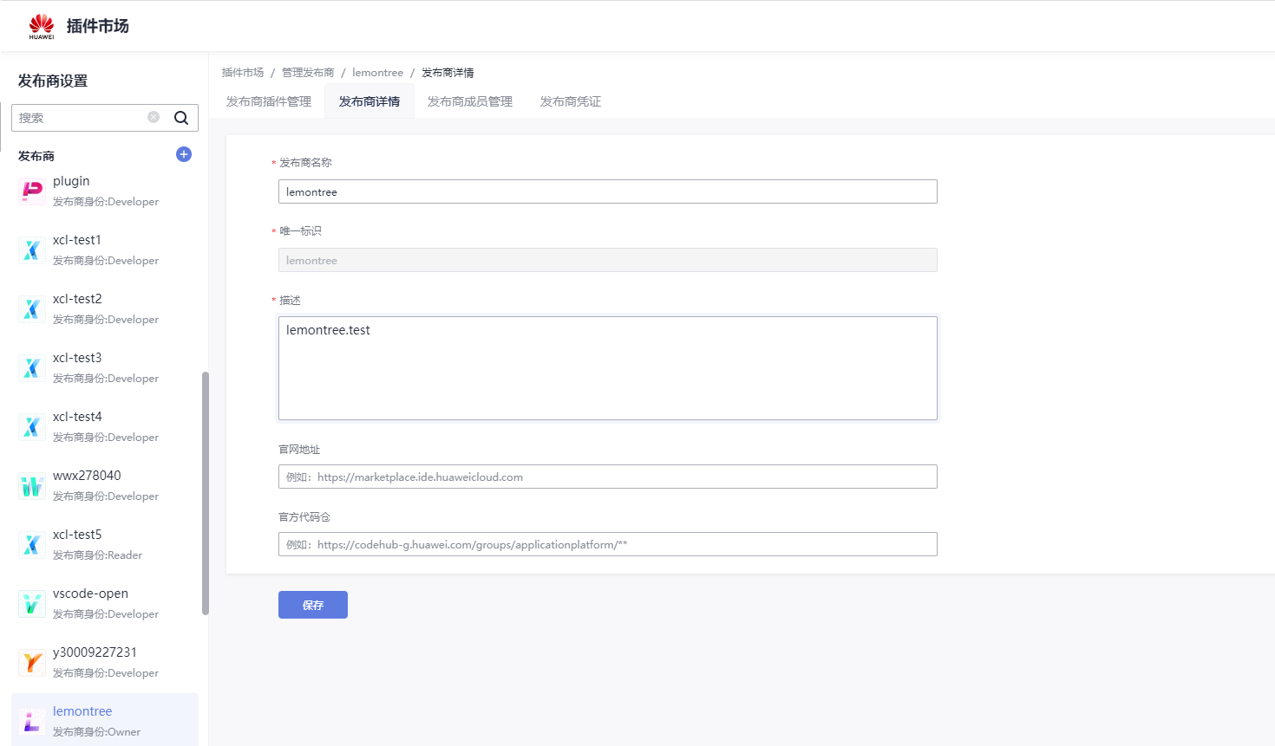Click the 保存 button
Screen dimensions: 1275x746
[x=313, y=605]
